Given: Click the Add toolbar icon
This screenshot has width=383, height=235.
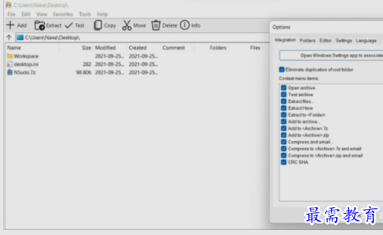Looking at the screenshot, I should pos(11,25).
